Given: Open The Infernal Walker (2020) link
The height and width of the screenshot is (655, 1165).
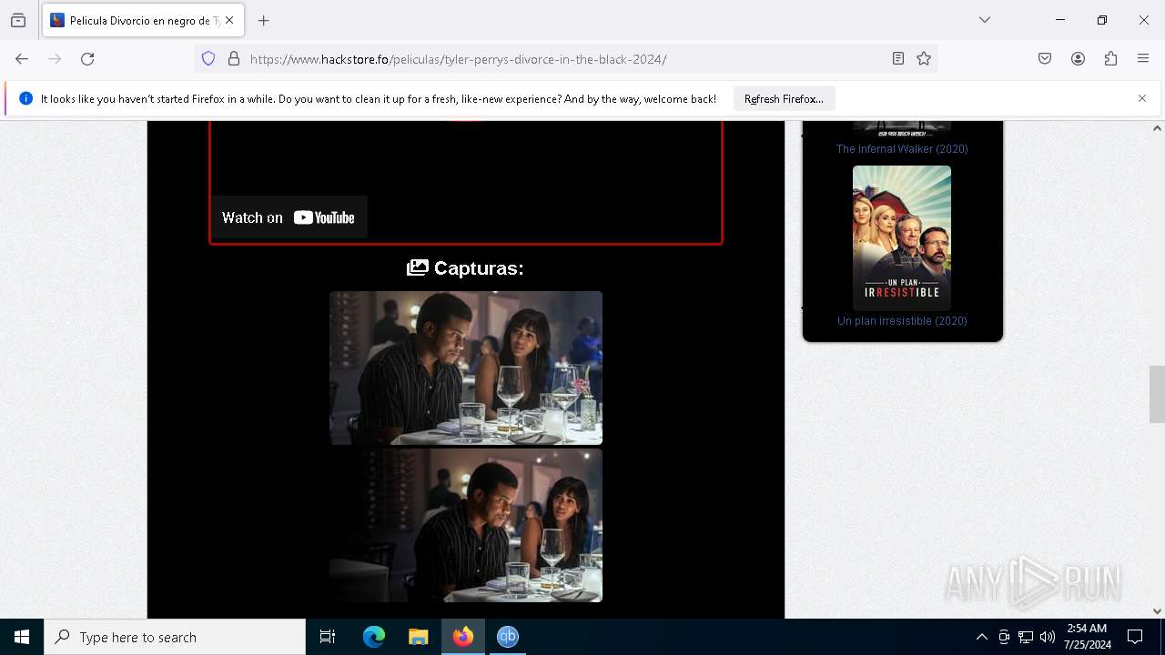Looking at the screenshot, I should (x=902, y=149).
